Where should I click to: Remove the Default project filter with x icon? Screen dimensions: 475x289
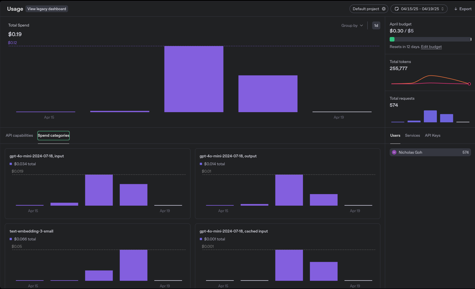pyautogui.click(x=383, y=9)
